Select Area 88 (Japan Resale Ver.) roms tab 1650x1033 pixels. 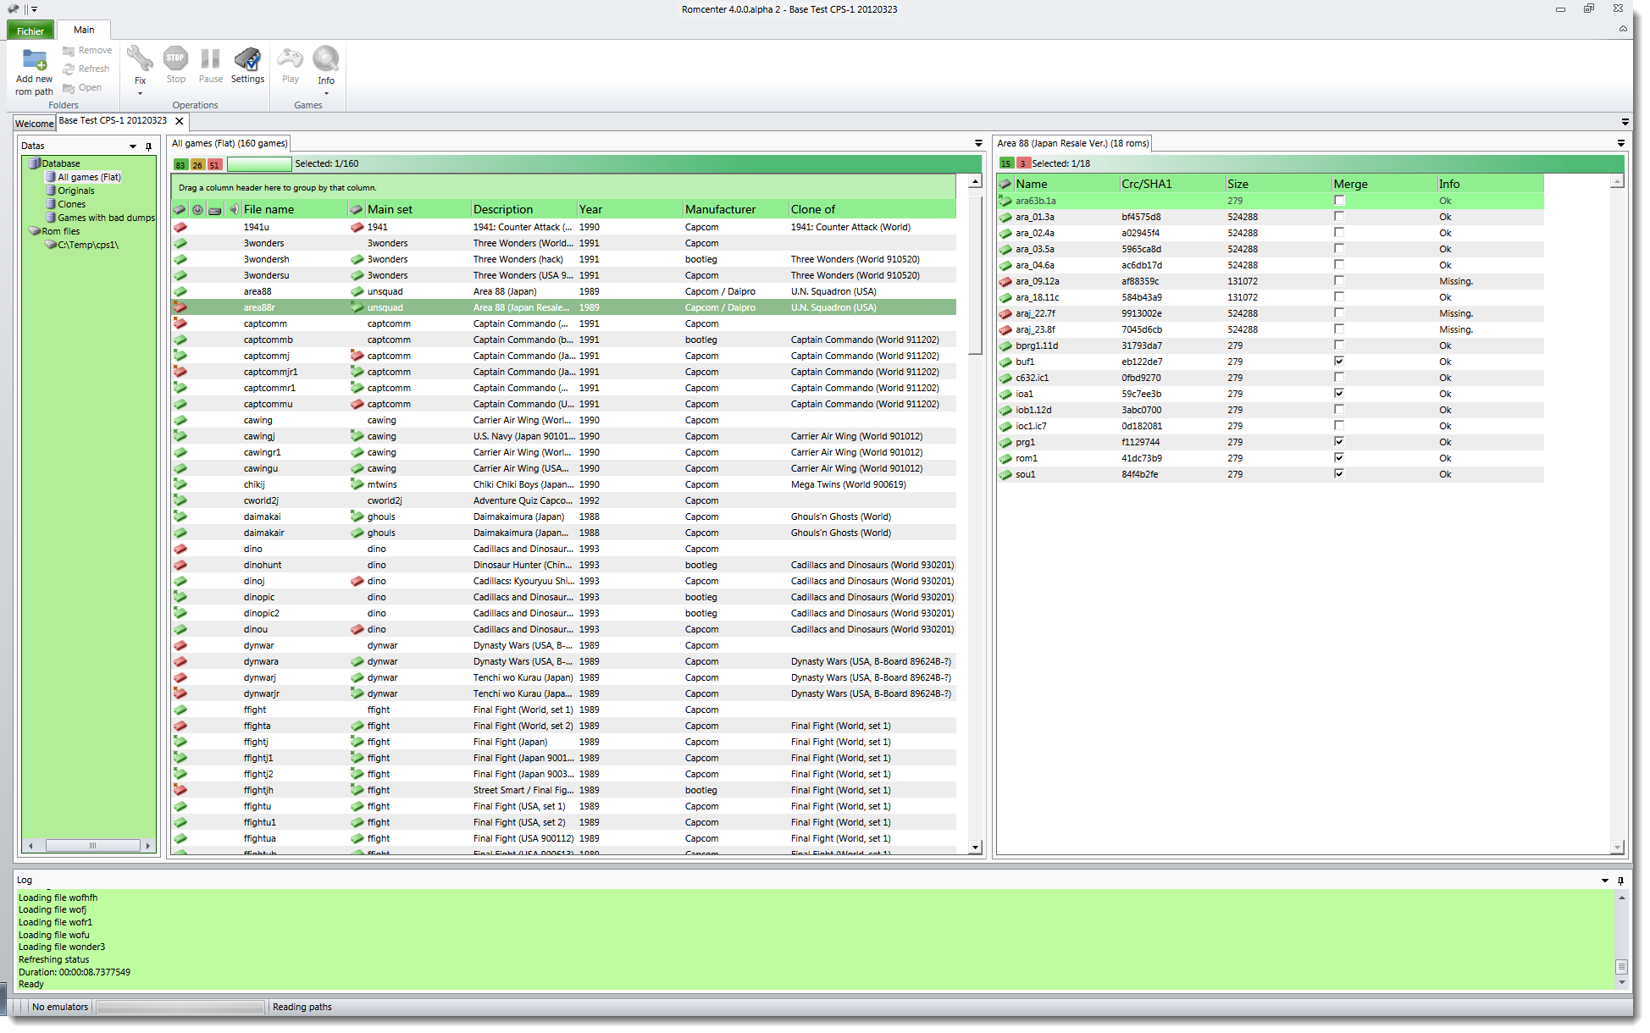1073,143
